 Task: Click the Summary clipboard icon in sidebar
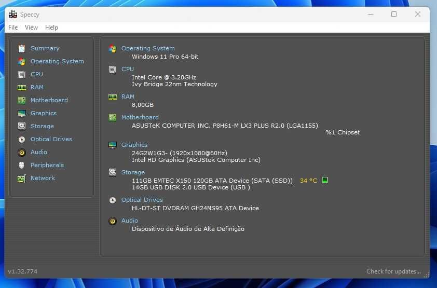point(22,48)
